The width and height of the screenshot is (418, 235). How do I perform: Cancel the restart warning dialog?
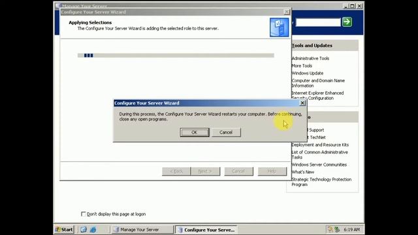(226, 133)
